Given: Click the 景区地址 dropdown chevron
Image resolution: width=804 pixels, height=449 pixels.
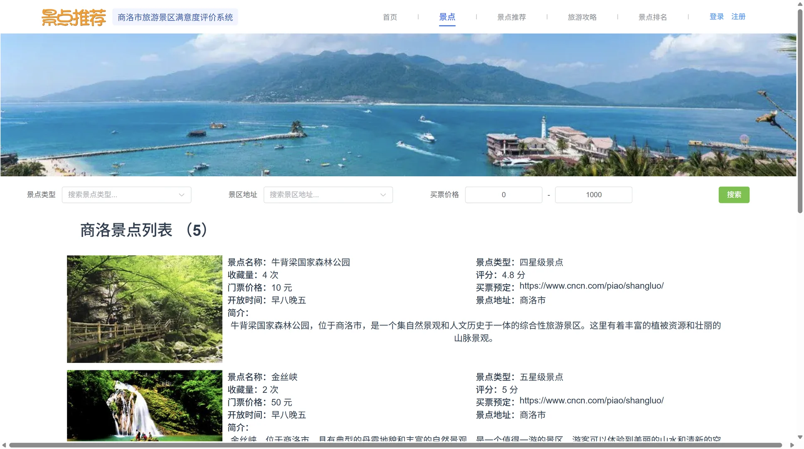Looking at the screenshot, I should point(382,195).
